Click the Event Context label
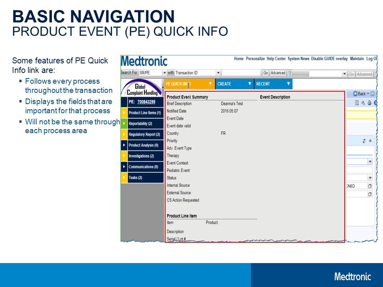 [x=177, y=163]
